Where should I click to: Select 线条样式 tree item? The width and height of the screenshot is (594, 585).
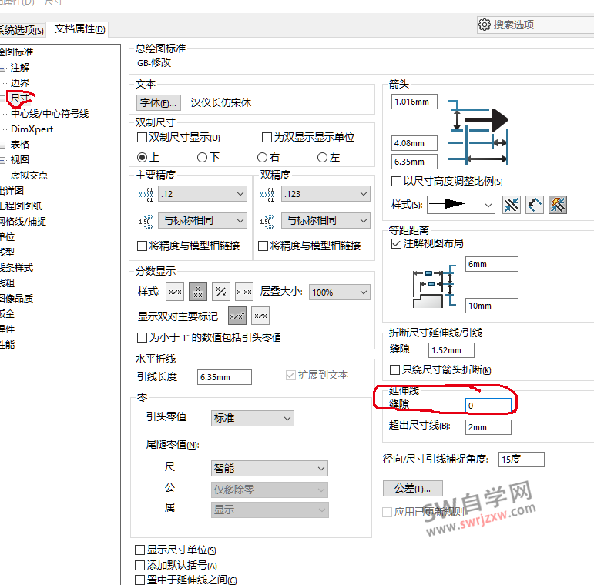[16, 268]
